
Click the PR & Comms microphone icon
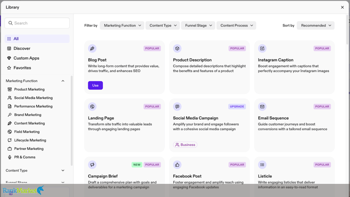[10, 157]
